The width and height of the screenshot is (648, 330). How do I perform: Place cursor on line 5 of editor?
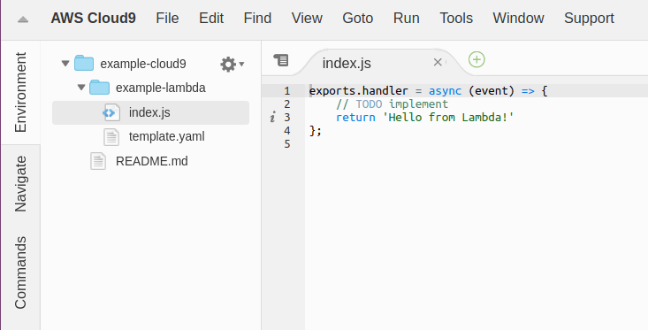tap(476, 144)
